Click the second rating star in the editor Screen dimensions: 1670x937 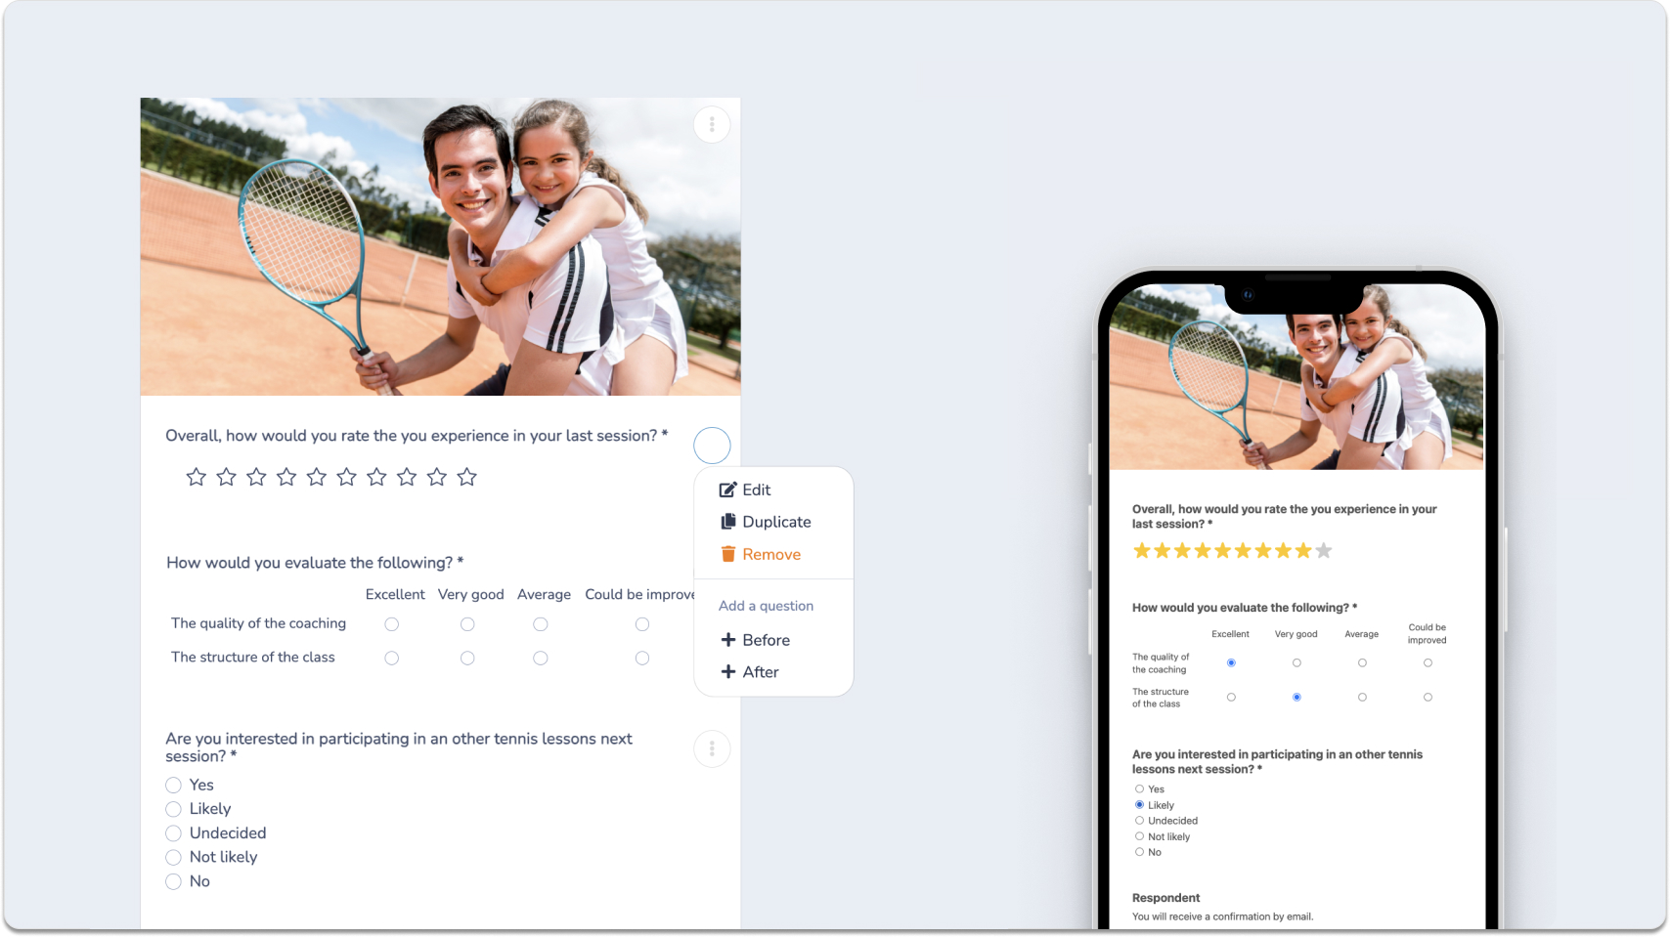(227, 477)
